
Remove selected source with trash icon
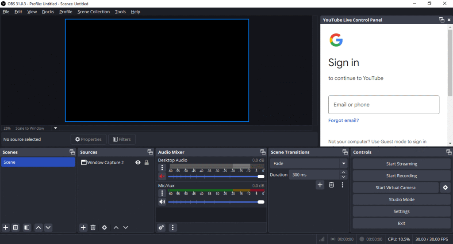tap(93, 228)
